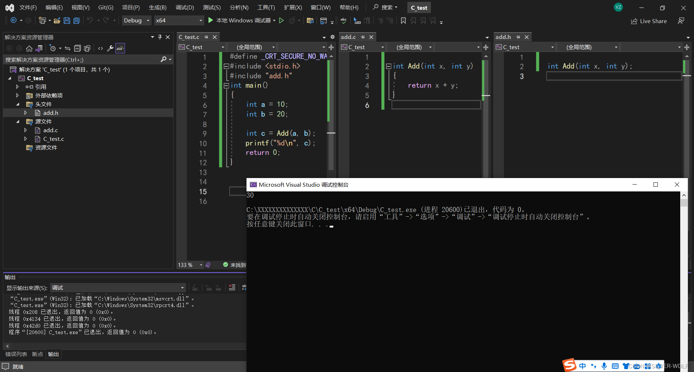Open the output source 调试 dropdown

pos(118,287)
